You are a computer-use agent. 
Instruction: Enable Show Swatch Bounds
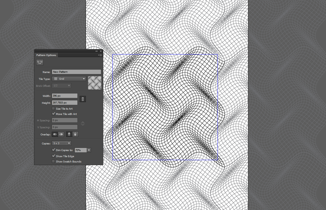coord(53,161)
